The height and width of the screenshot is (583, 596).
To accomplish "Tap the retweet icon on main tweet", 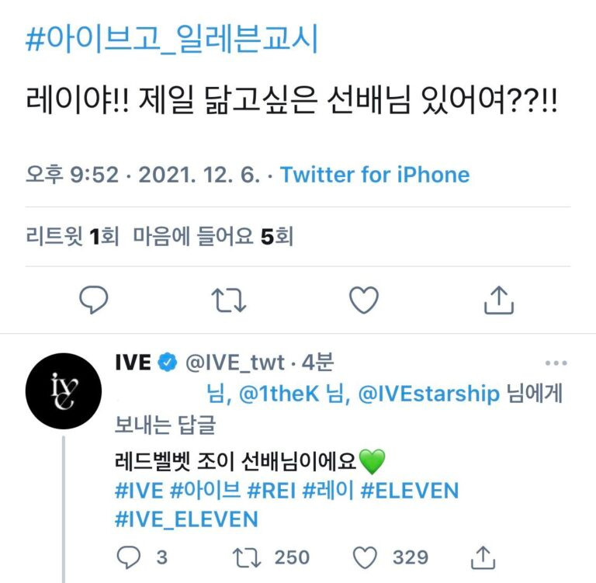I will point(229,300).
